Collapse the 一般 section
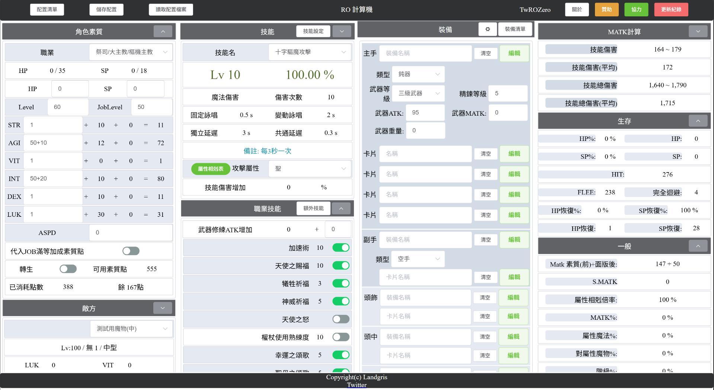Viewport: 714px width, 390px height. 698,246
